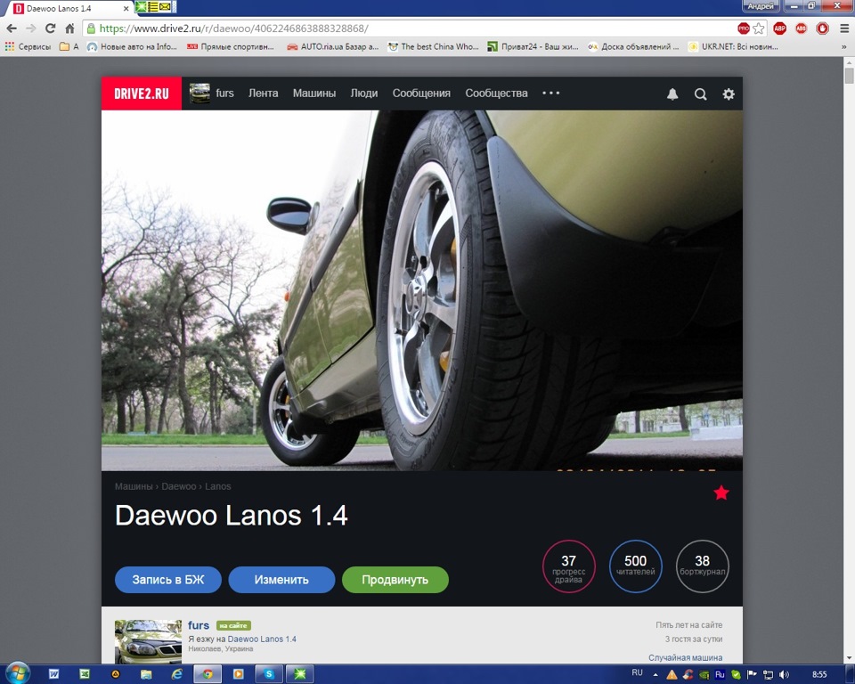Open the UKR.NET bookmark
This screenshot has height=684, width=855.
pyautogui.click(x=733, y=47)
